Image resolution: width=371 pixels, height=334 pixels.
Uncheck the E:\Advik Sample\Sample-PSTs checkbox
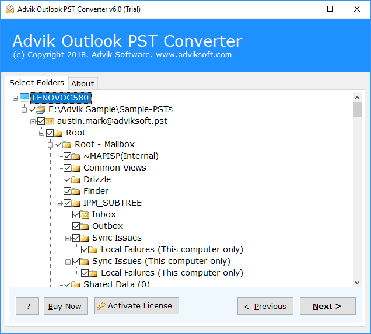(33, 109)
